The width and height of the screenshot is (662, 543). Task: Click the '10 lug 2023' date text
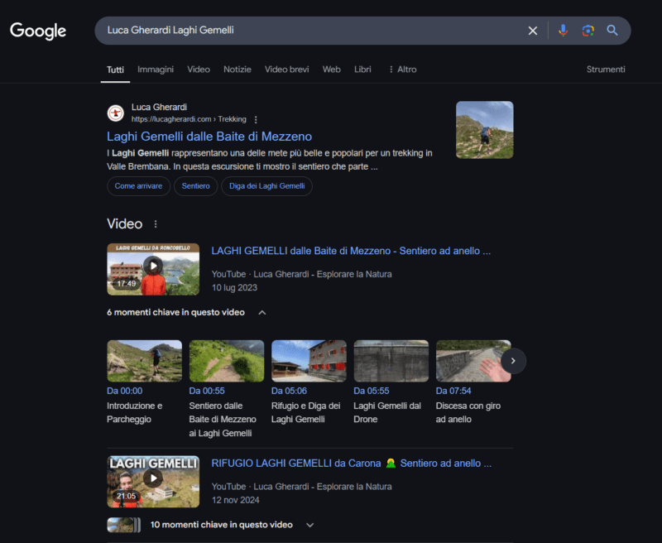click(x=234, y=287)
